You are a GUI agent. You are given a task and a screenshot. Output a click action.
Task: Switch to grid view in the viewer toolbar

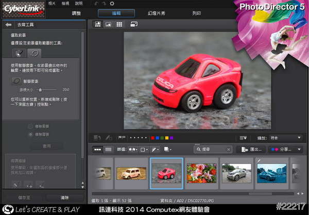pyautogui.click(x=119, y=24)
